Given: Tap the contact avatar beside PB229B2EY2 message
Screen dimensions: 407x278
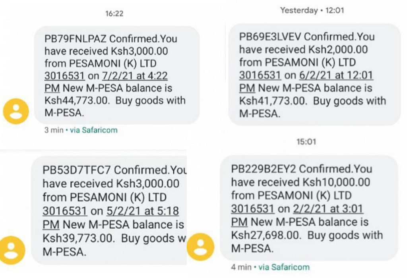Looking at the screenshot, I should click(201, 247).
